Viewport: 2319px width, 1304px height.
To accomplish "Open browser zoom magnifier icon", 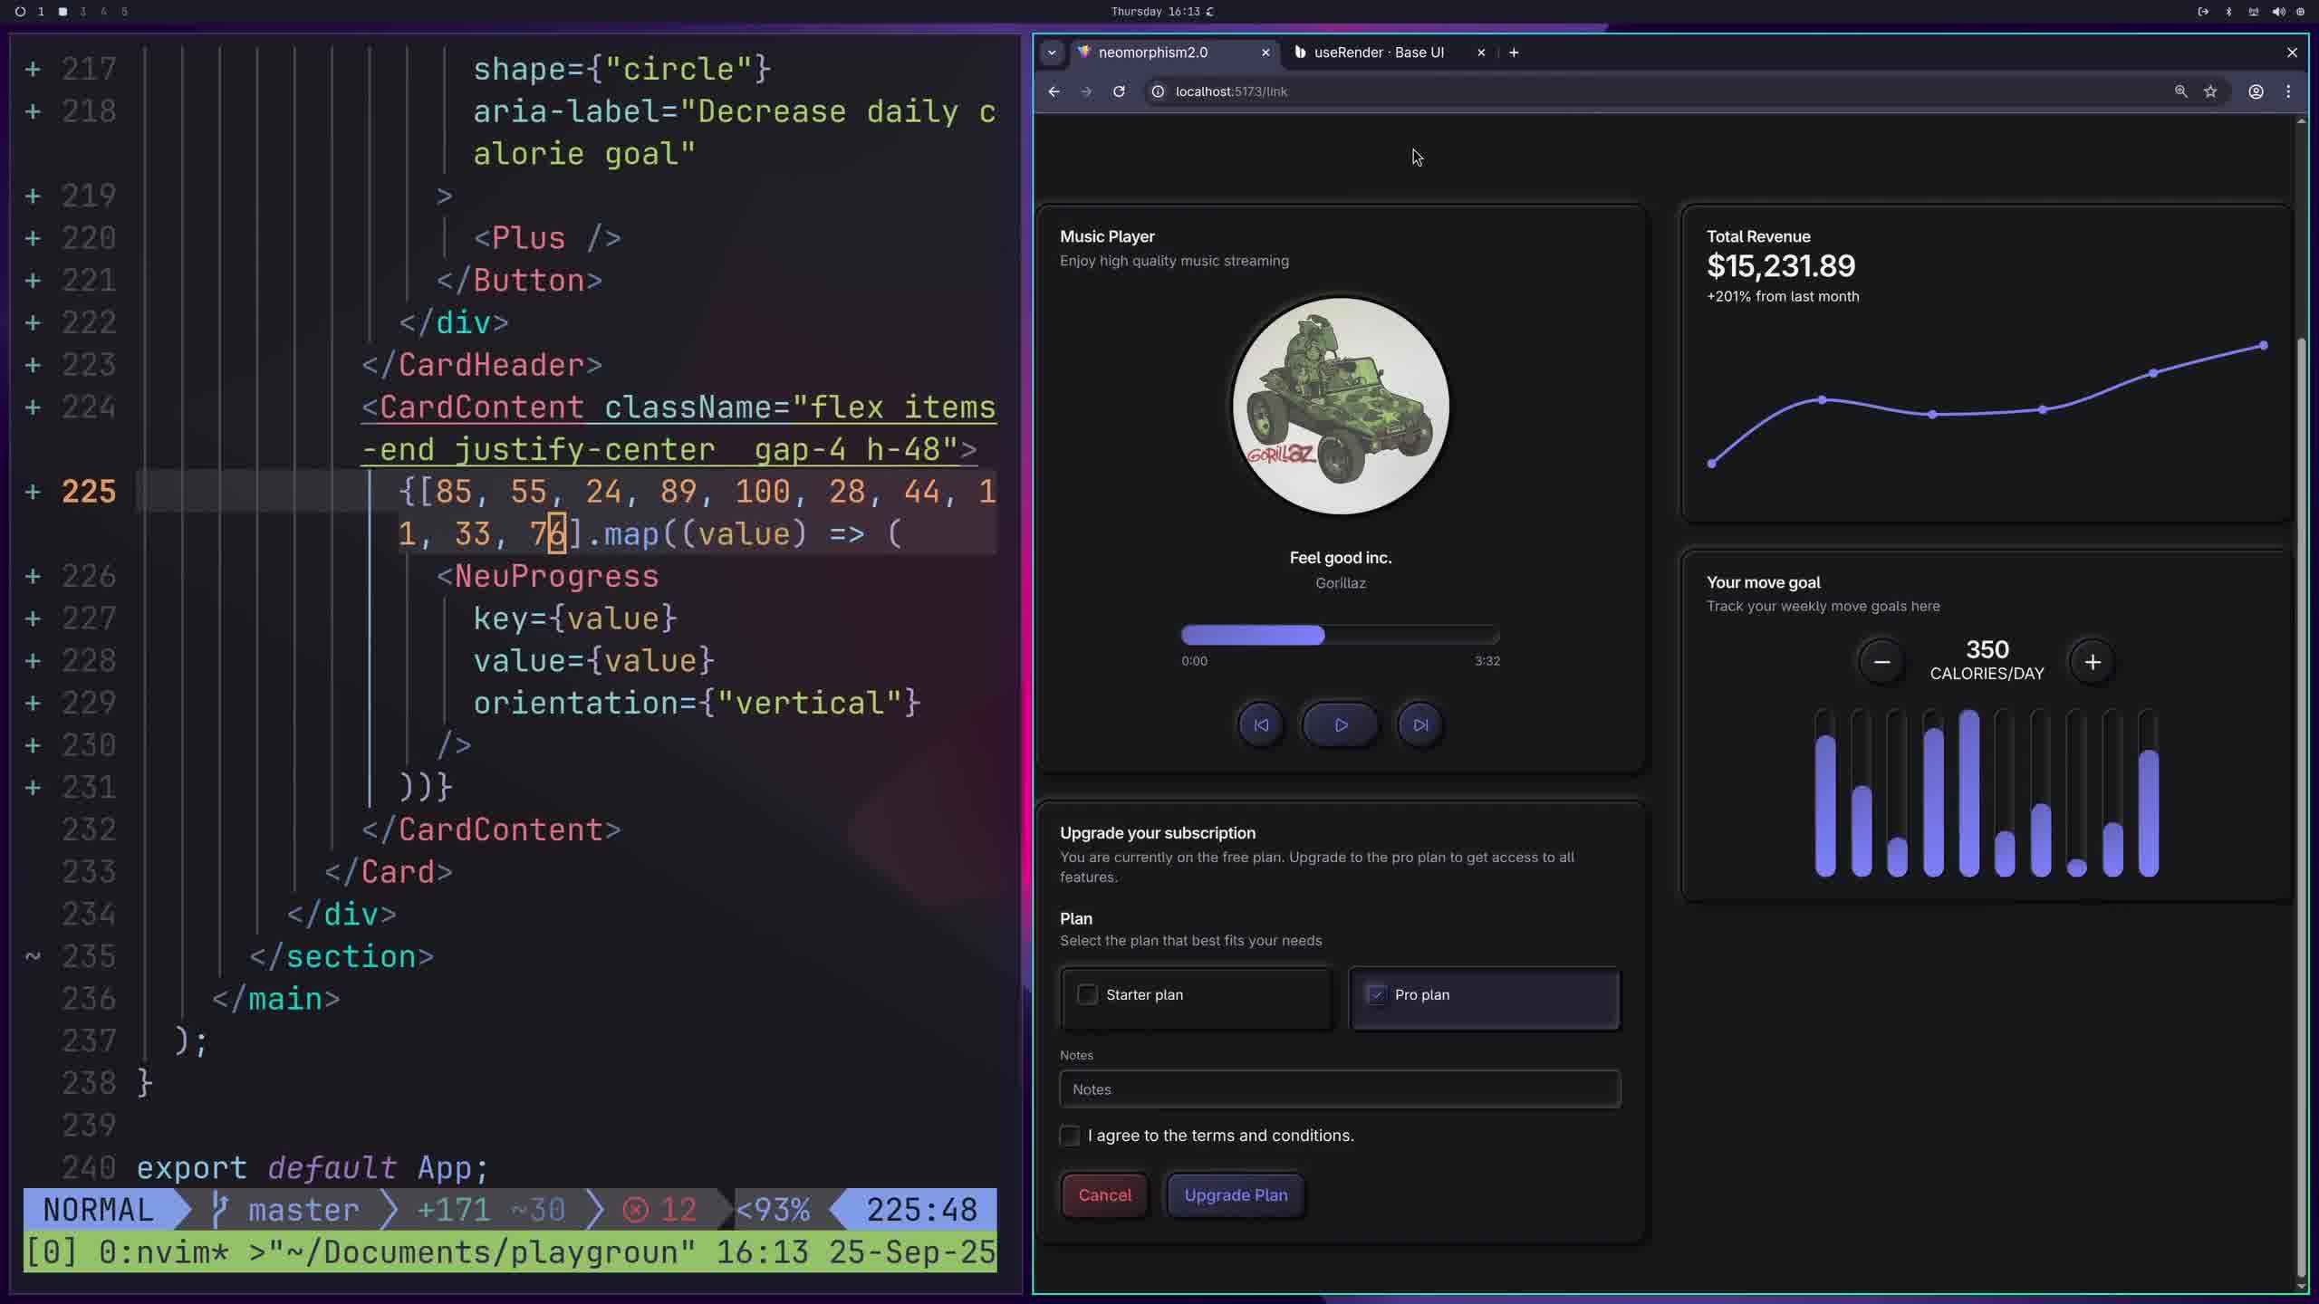I will click(x=2180, y=91).
